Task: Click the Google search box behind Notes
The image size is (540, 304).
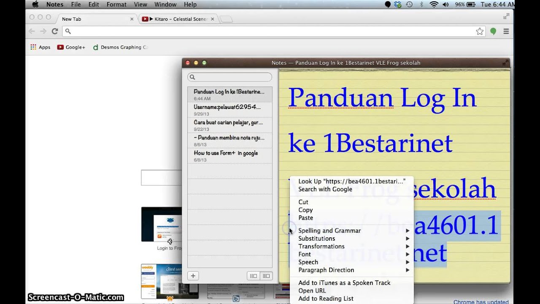Action: pyautogui.click(x=161, y=178)
